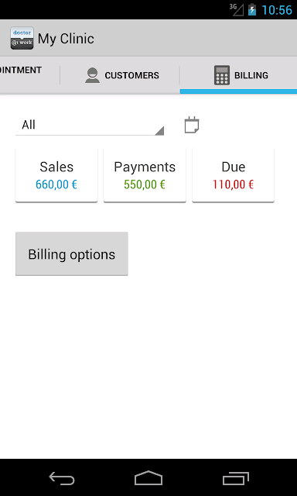Open Billing options
Screen dimensions: 297x496
click(x=72, y=254)
